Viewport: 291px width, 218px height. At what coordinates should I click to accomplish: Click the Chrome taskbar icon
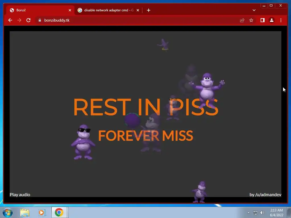coord(59,212)
